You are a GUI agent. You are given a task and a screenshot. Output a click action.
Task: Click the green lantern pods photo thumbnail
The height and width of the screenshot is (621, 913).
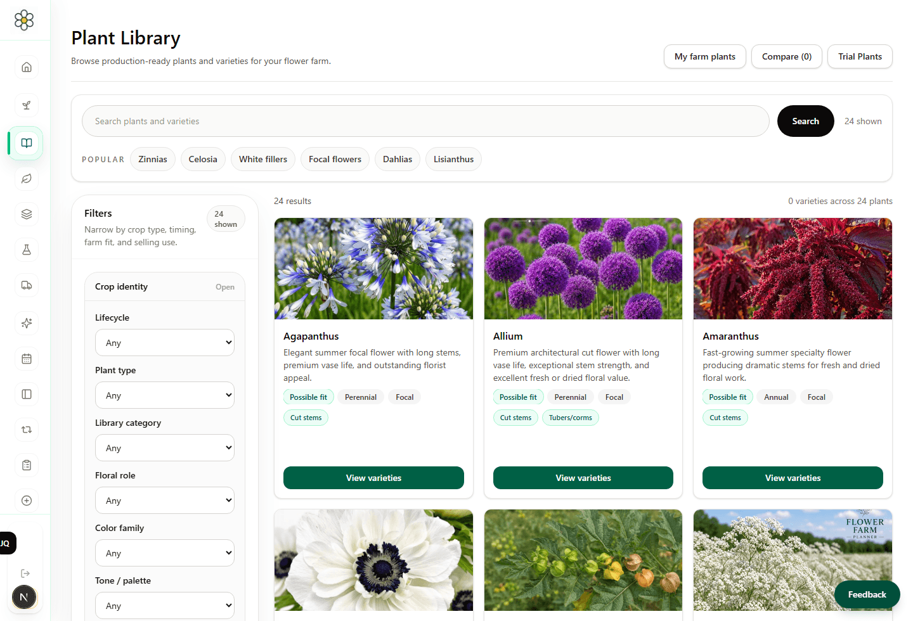583,560
